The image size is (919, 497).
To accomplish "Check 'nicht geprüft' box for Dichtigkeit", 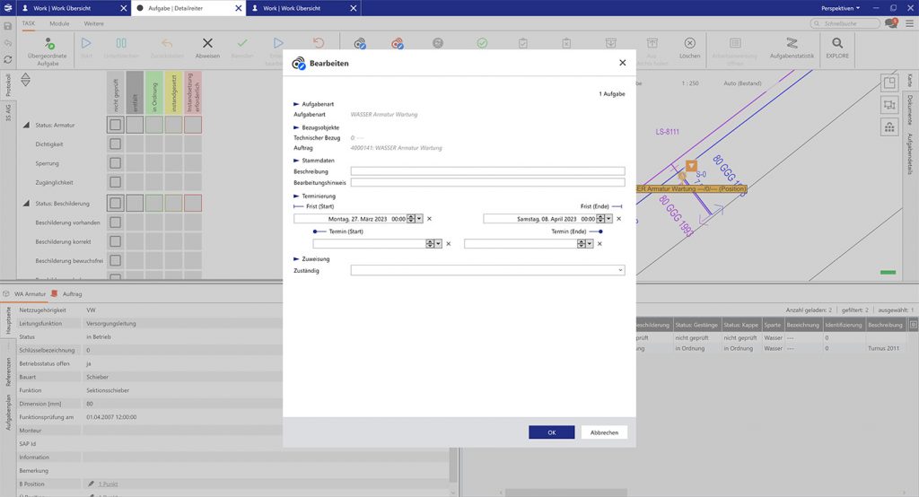I will click(115, 144).
